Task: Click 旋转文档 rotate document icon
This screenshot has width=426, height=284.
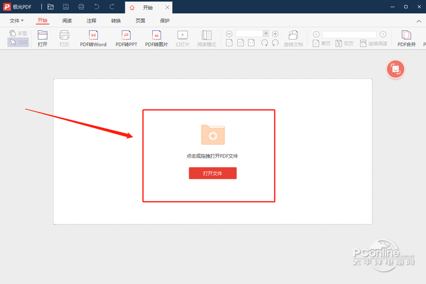Action: [x=293, y=38]
